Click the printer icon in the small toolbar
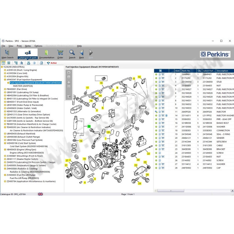 click(28, 63)
